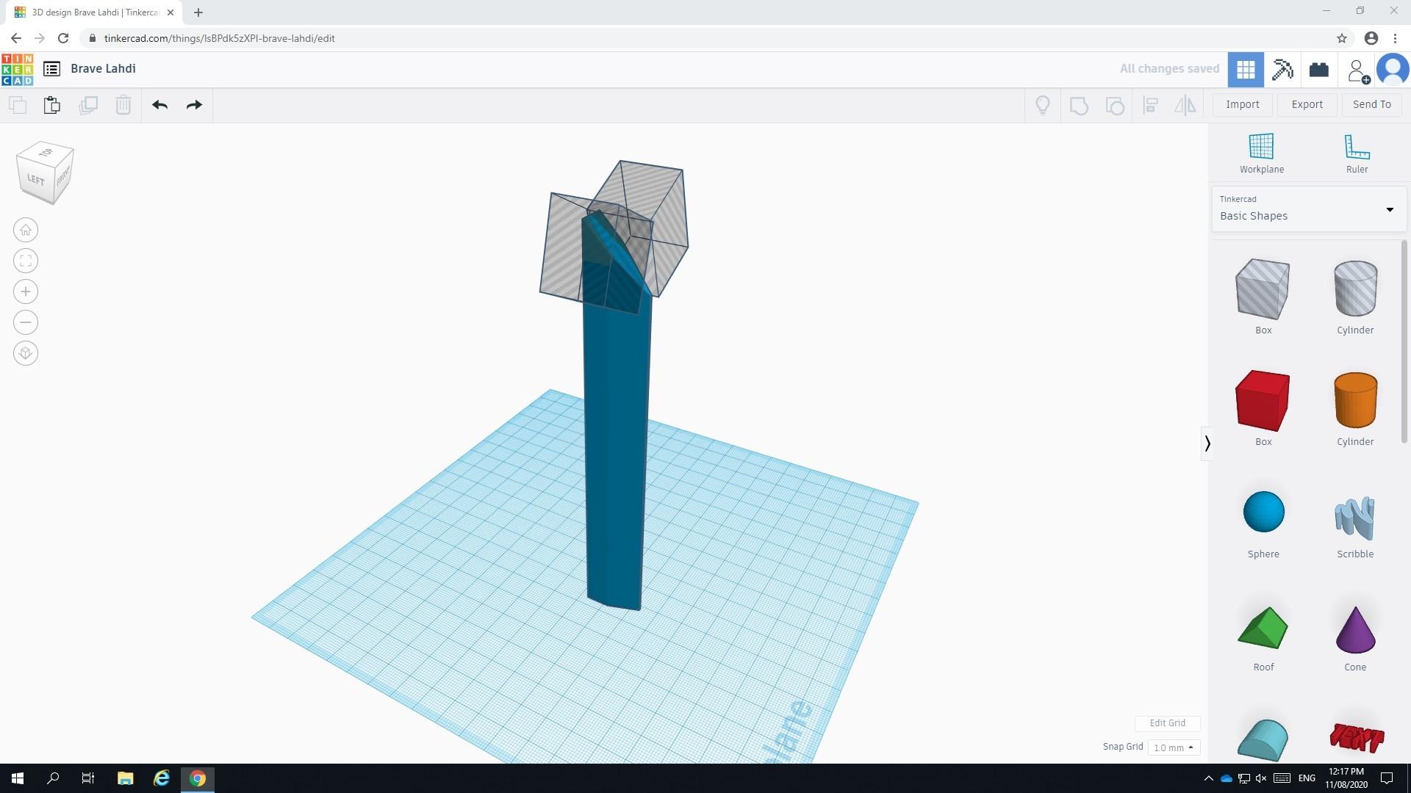Click the Paste clipboard icon
The height and width of the screenshot is (793, 1411).
point(51,105)
